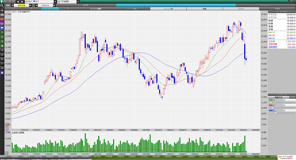Image resolution: width=296 pixels, height=160 pixels.
Task: Click the green number 1 sidebar icon
Action: pos(2,32)
